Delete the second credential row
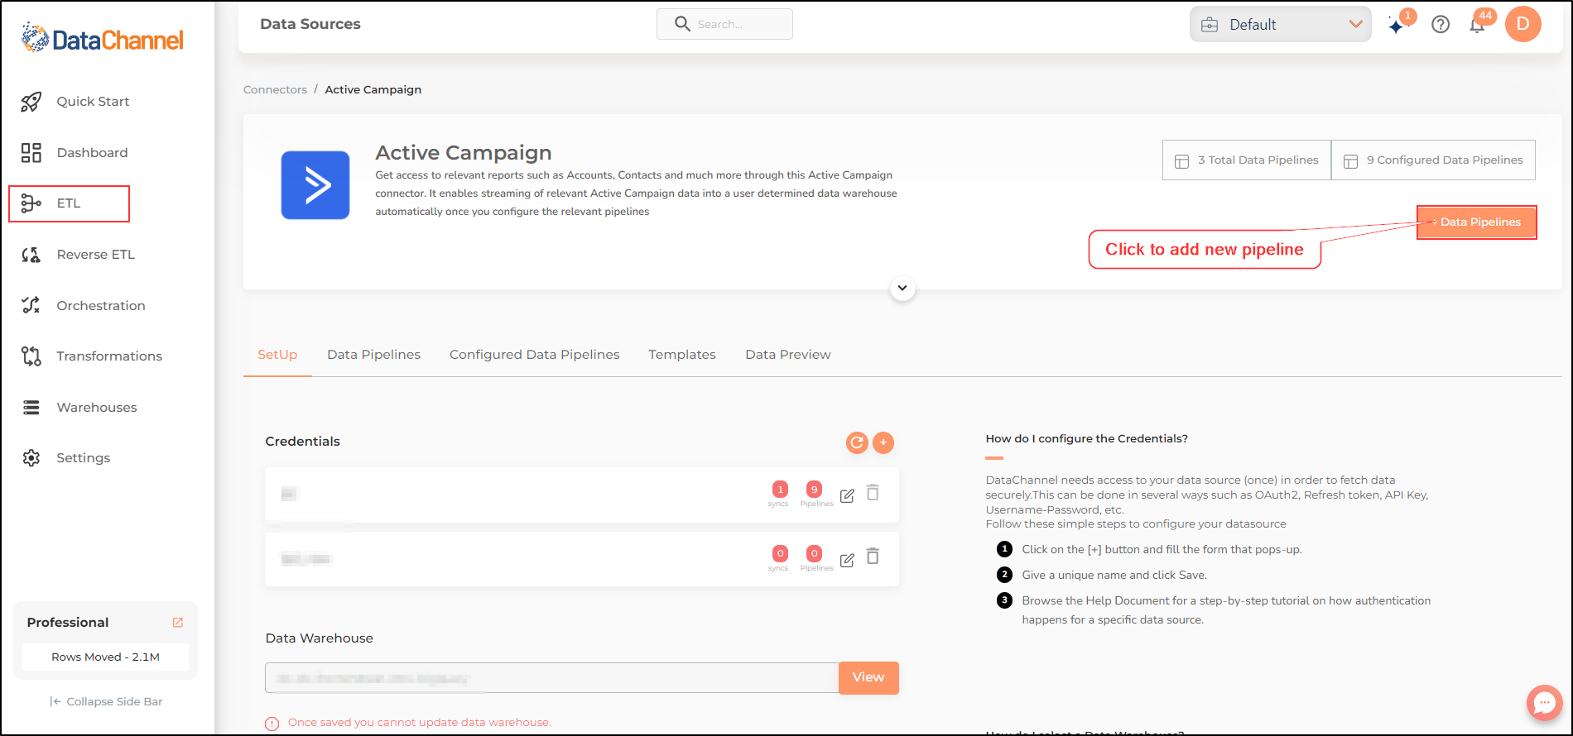 (873, 557)
